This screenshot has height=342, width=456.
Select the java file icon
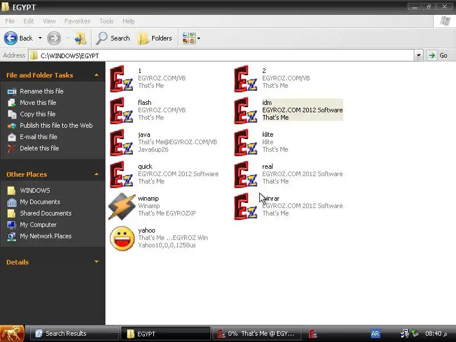point(121,143)
